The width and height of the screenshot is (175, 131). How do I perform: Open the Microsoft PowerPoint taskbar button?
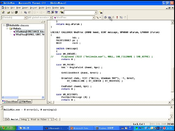click(81, 128)
